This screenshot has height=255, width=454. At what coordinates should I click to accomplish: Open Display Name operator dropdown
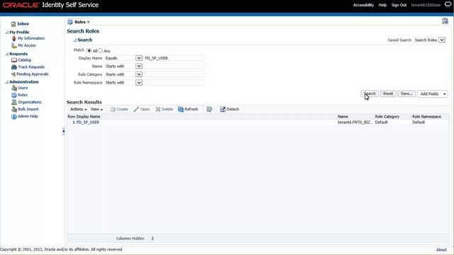[139, 58]
